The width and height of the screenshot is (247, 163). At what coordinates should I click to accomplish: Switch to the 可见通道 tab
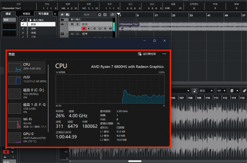pyautogui.click(x=44, y=14)
